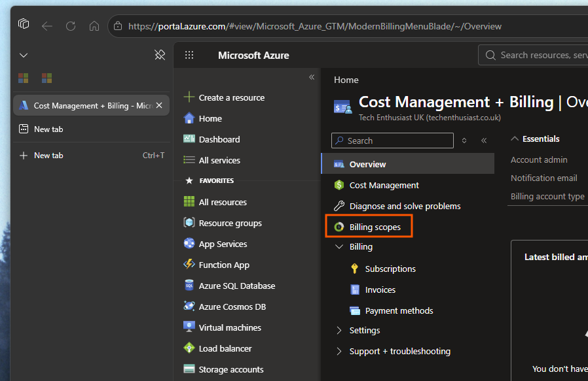
Task: Collapse the Essentials section
Action: (x=515, y=139)
